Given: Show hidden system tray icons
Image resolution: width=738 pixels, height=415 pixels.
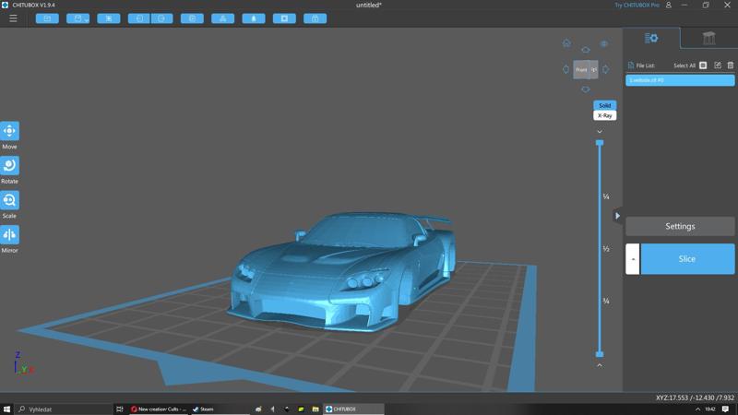Looking at the screenshot, I should pyautogui.click(x=697, y=409).
